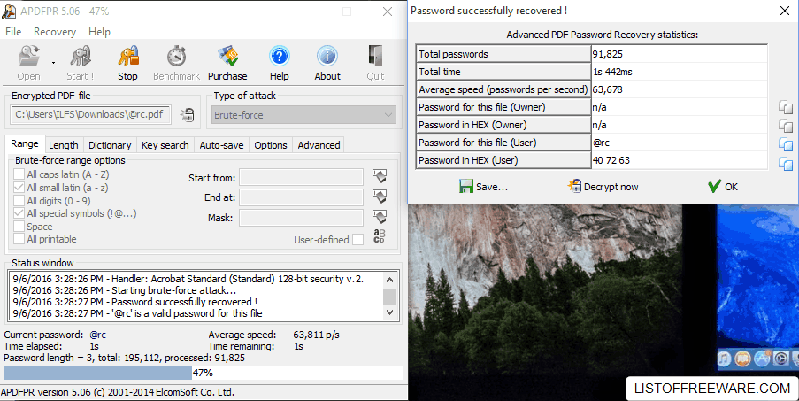Click the Status window scroll down arrow
Image resolution: width=799 pixels, height=401 pixels.
click(390, 312)
